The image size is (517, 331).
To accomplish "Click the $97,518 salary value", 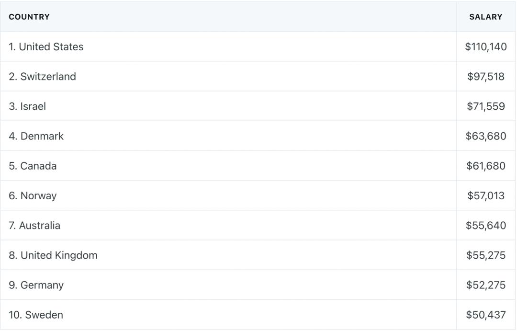I will tap(485, 77).
